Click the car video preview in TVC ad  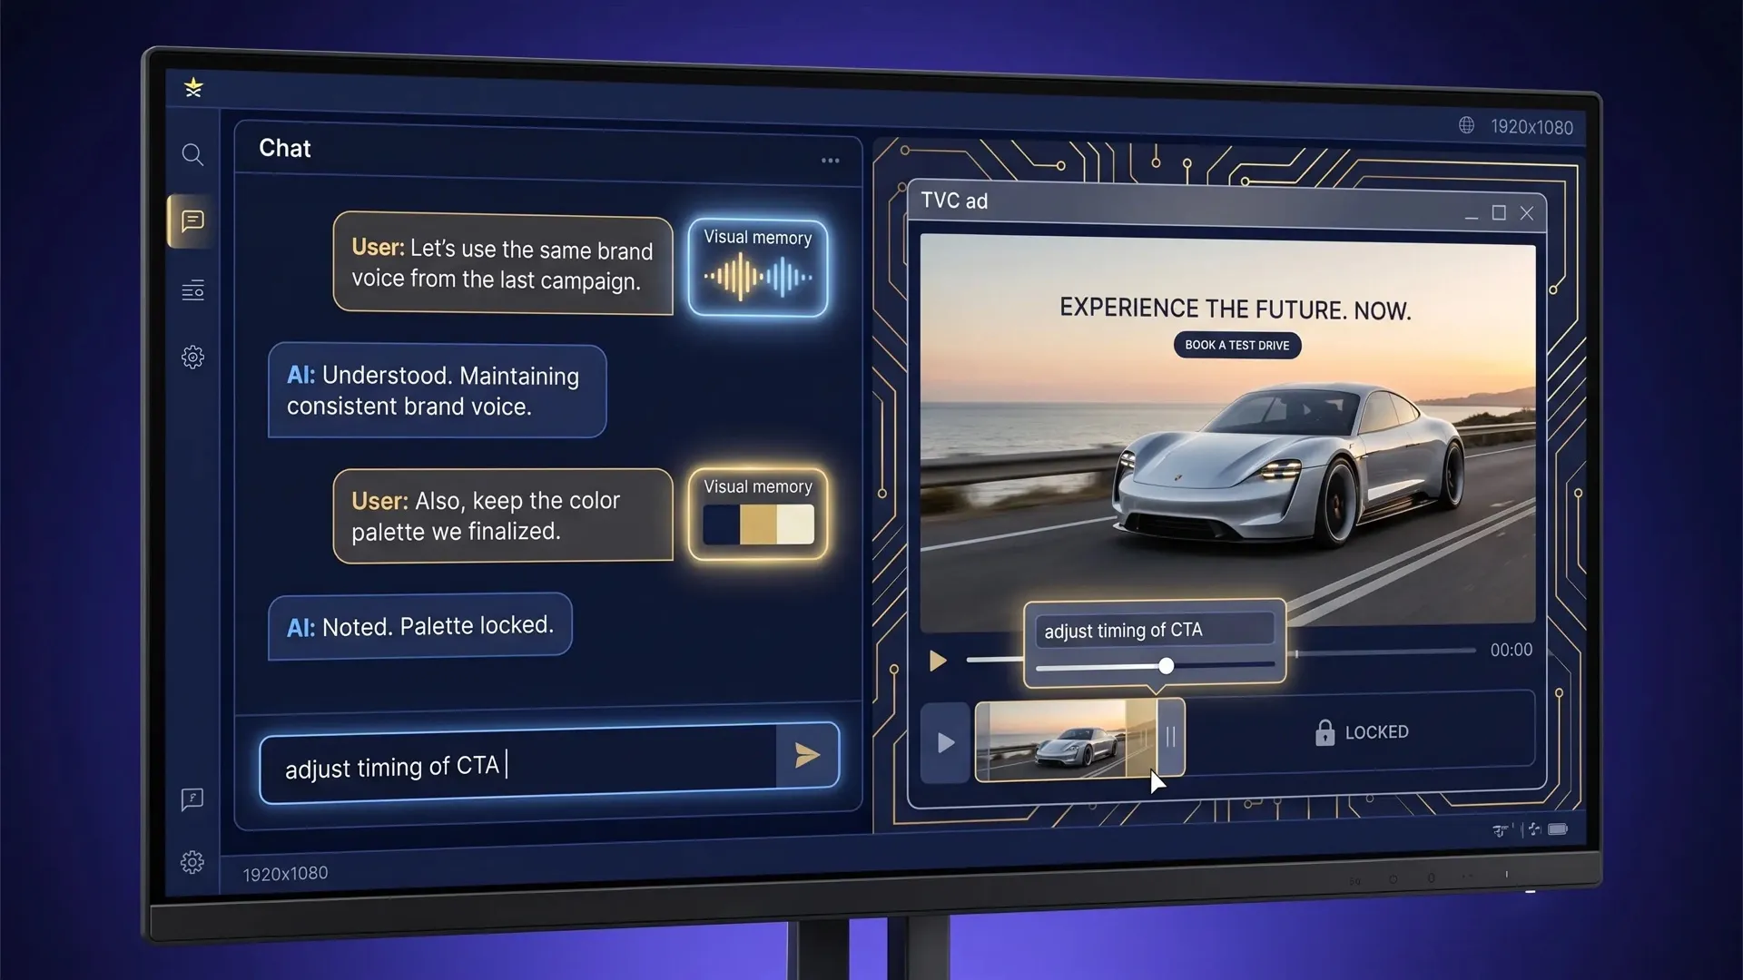click(1227, 433)
